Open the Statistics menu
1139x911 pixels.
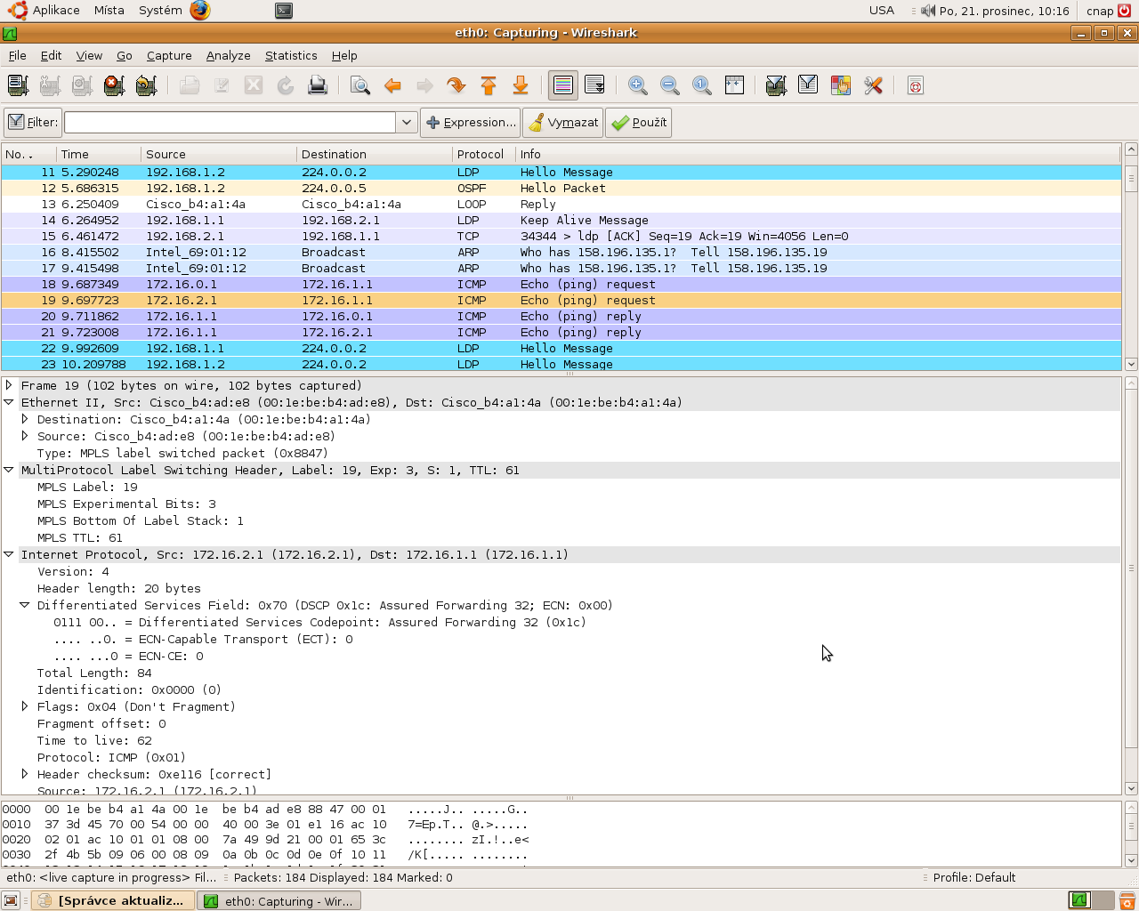pyautogui.click(x=291, y=55)
